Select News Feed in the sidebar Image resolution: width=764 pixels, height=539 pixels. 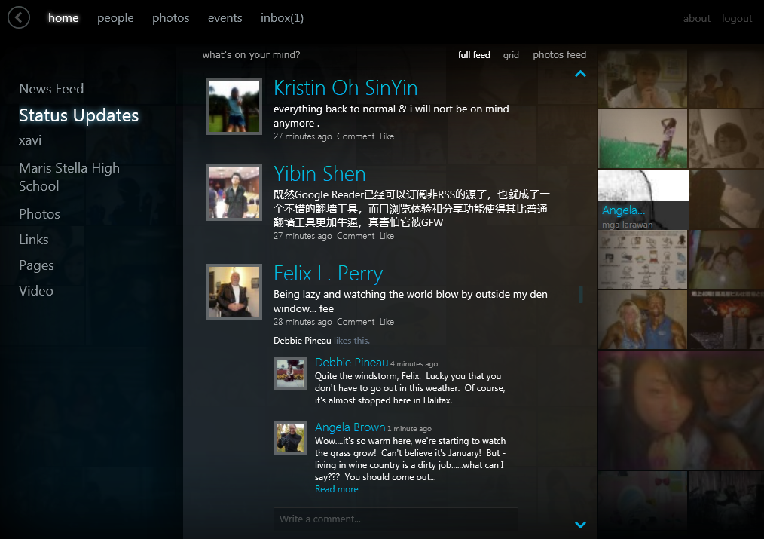coord(51,89)
